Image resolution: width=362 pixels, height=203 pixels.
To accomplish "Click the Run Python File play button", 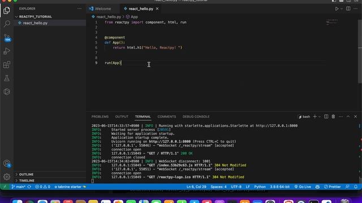I will (337, 9).
